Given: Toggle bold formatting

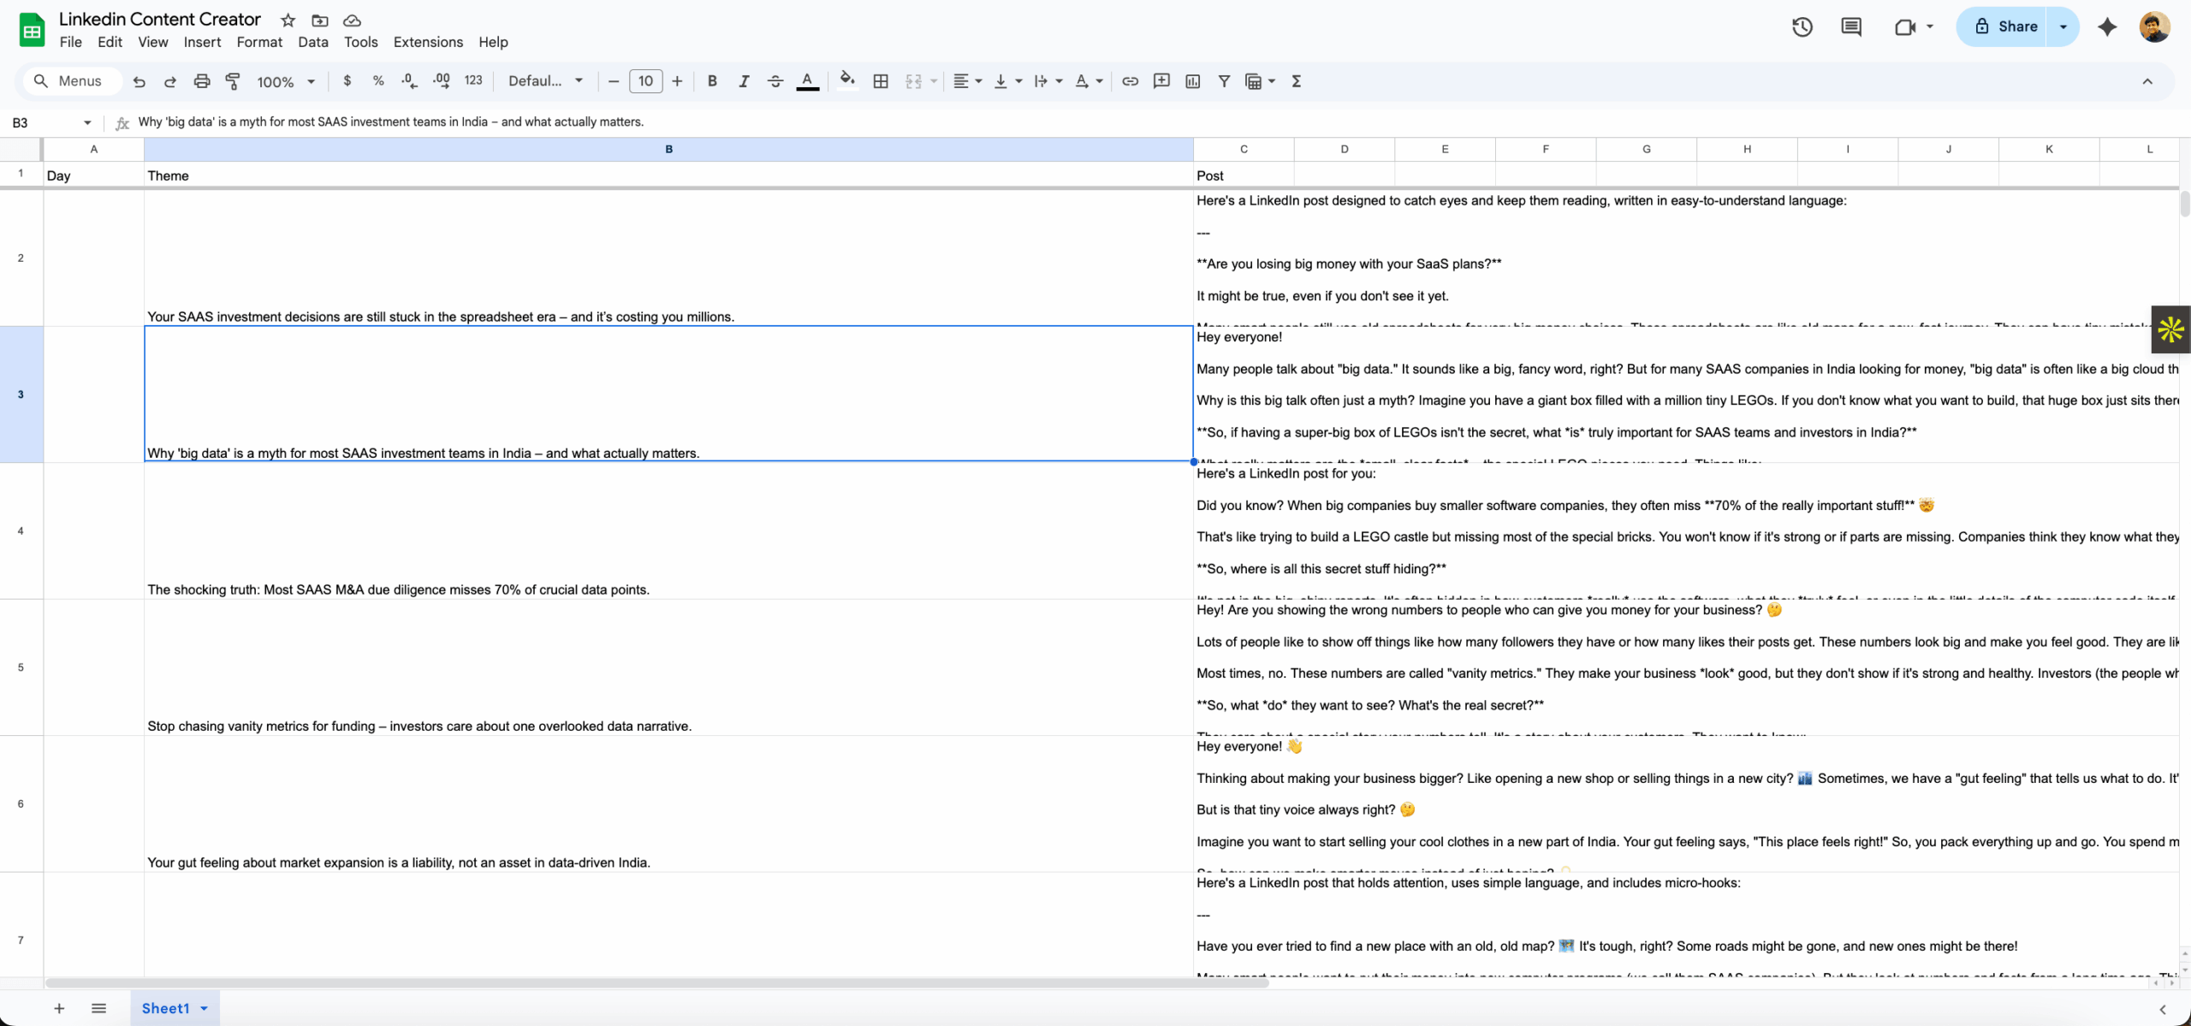Looking at the screenshot, I should pos(711,81).
